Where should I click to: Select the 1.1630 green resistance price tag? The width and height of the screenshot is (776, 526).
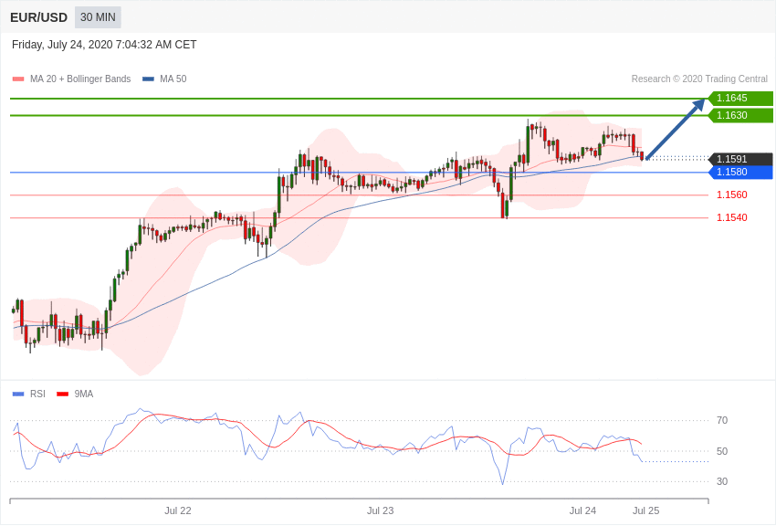click(x=740, y=115)
